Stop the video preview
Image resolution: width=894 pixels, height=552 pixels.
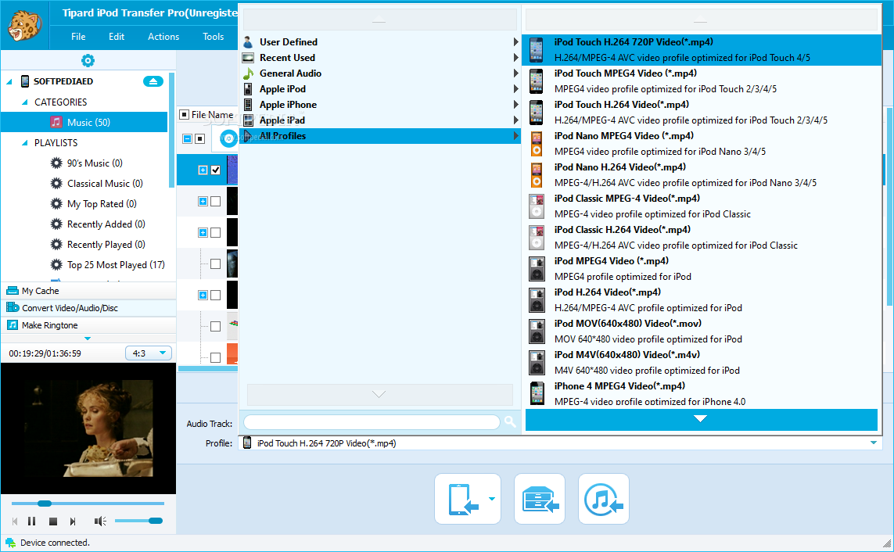point(53,522)
